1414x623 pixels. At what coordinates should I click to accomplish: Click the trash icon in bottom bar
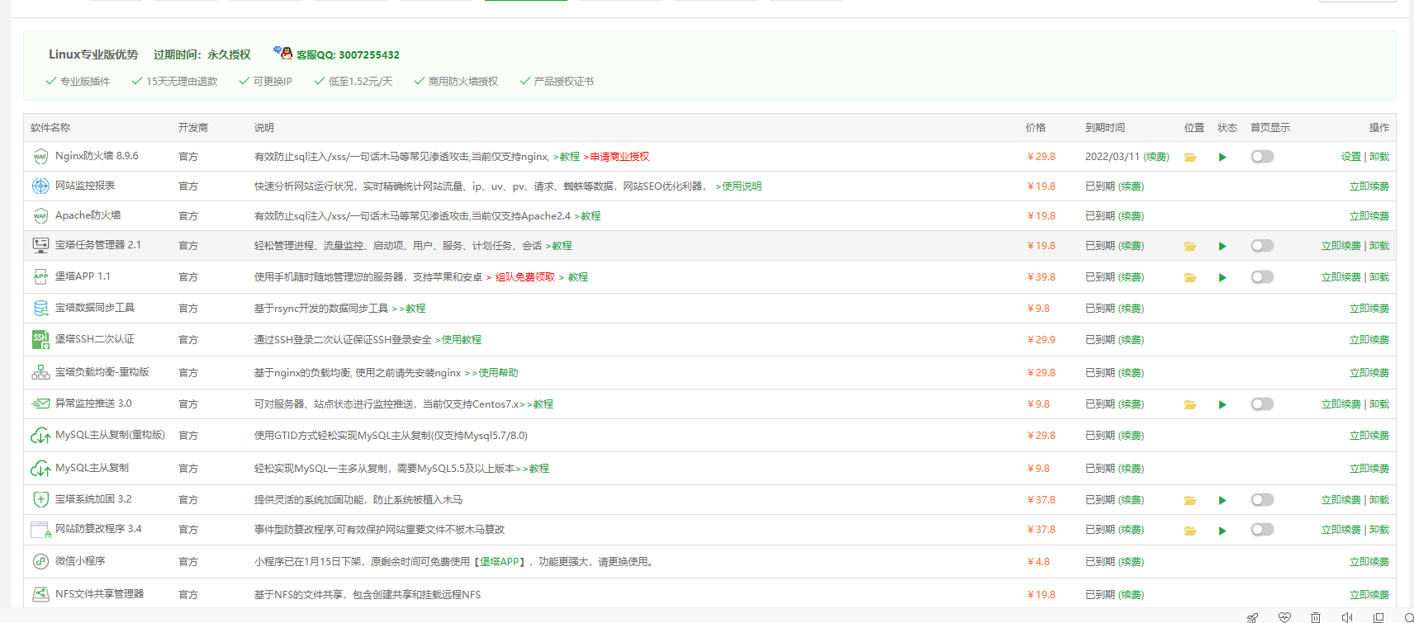(x=1316, y=617)
